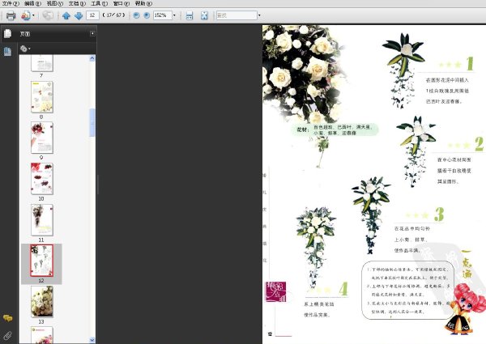Image resolution: width=486 pixels, height=344 pixels.
Task: Select page thumbnail 11
Action: coord(42,220)
